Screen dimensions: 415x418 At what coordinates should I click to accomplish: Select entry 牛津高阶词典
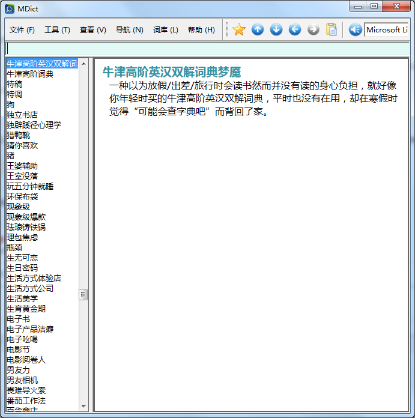click(30, 74)
